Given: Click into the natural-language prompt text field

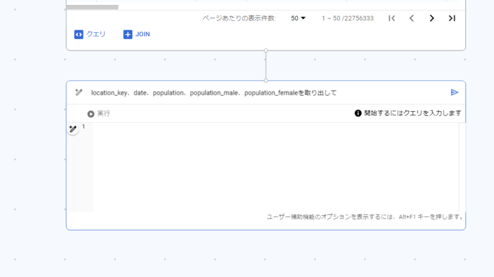Looking at the screenshot, I should (x=268, y=93).
